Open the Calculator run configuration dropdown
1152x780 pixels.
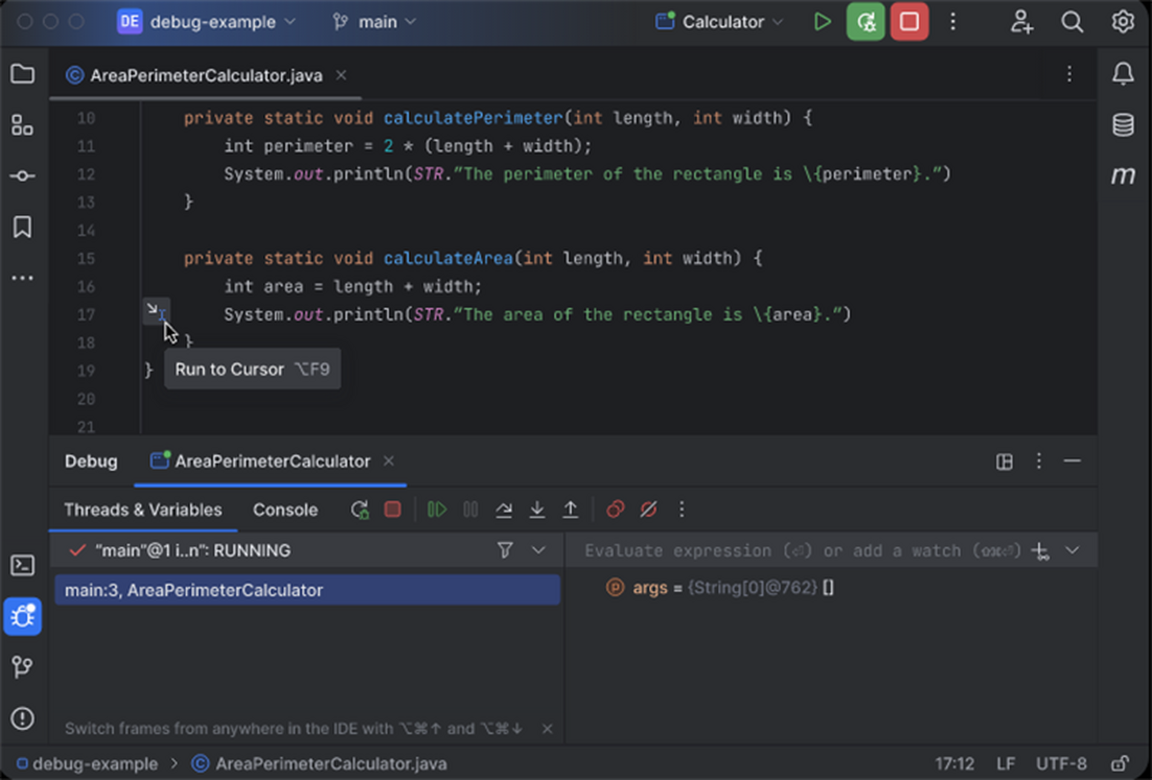click(718, 21)
